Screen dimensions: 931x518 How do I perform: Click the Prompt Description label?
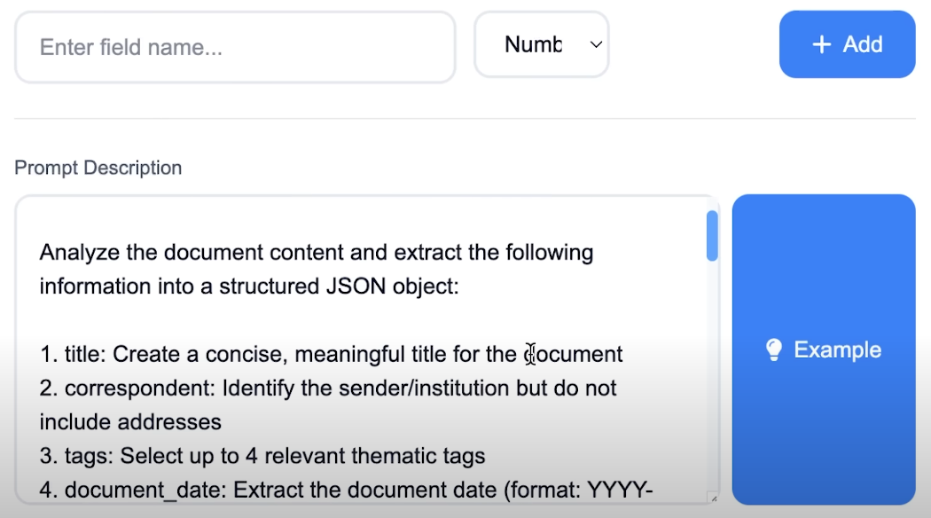(98, 168)
